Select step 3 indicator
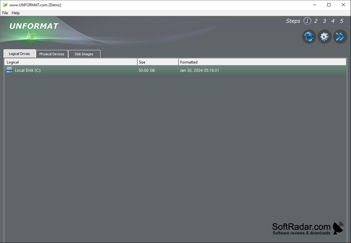The height and width of the screenshot is (243, 351). [x=324, y=21]
